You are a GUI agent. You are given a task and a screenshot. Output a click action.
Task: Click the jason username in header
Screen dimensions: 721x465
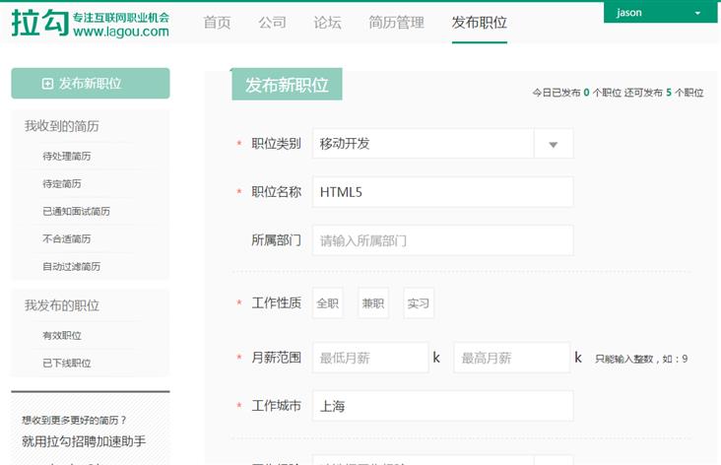(629, 13)
